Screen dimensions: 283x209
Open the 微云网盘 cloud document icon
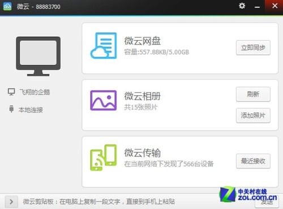point(104,46)
